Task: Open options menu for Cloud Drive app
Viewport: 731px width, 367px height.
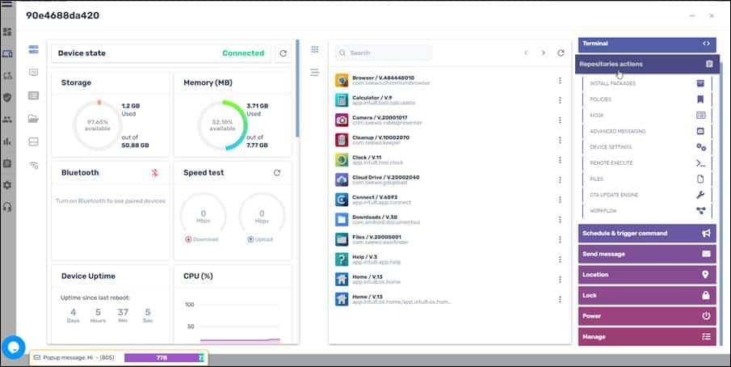Action: pos(559,179)
